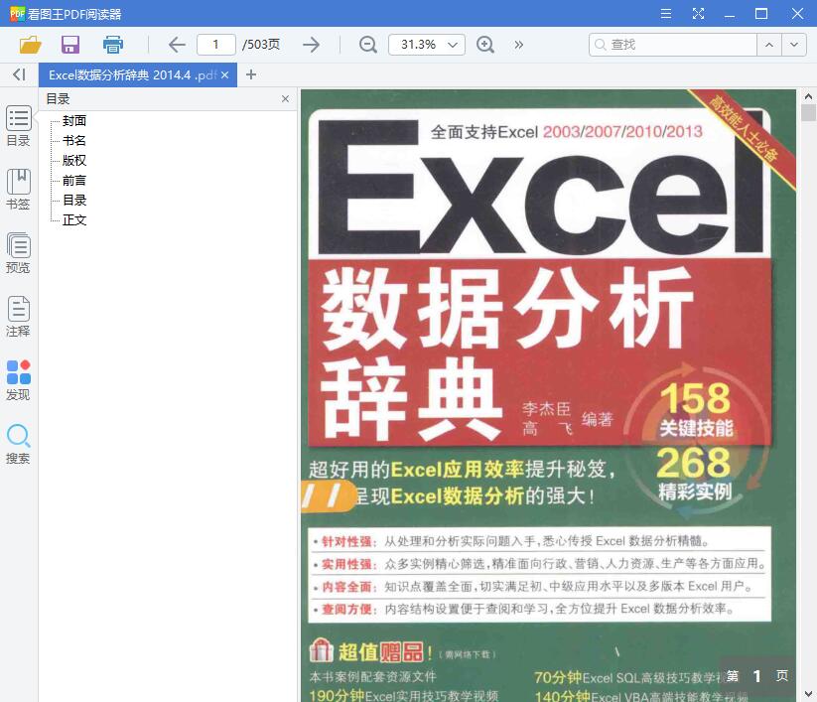Jump to 版权 in outline
Viewport: 817px width, 702px height.
[74, 161]
